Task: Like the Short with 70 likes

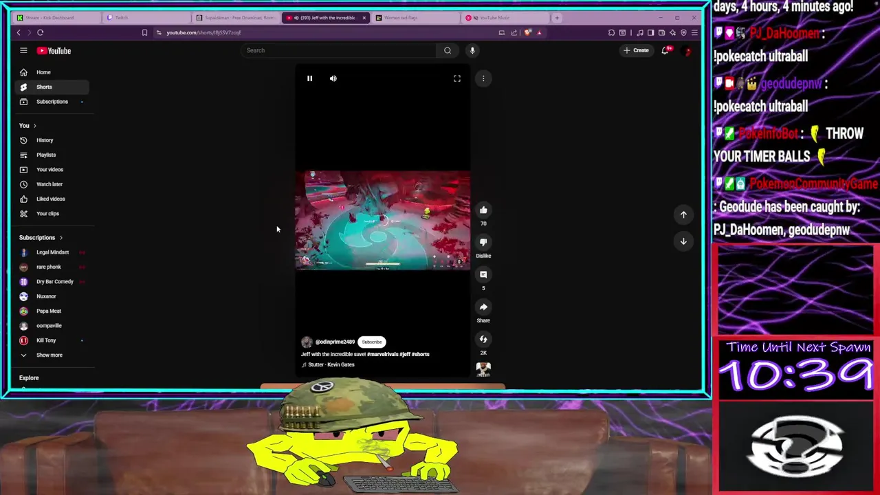Action: tap(483, 210)
